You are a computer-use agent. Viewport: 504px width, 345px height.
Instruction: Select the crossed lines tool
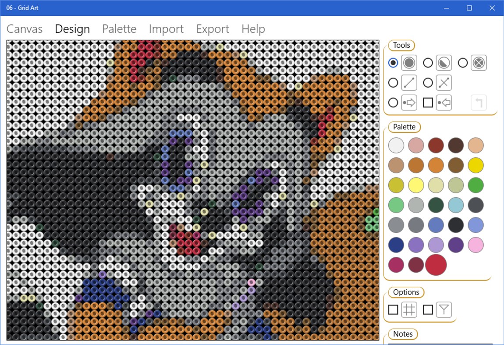click(x=444, y=82)
